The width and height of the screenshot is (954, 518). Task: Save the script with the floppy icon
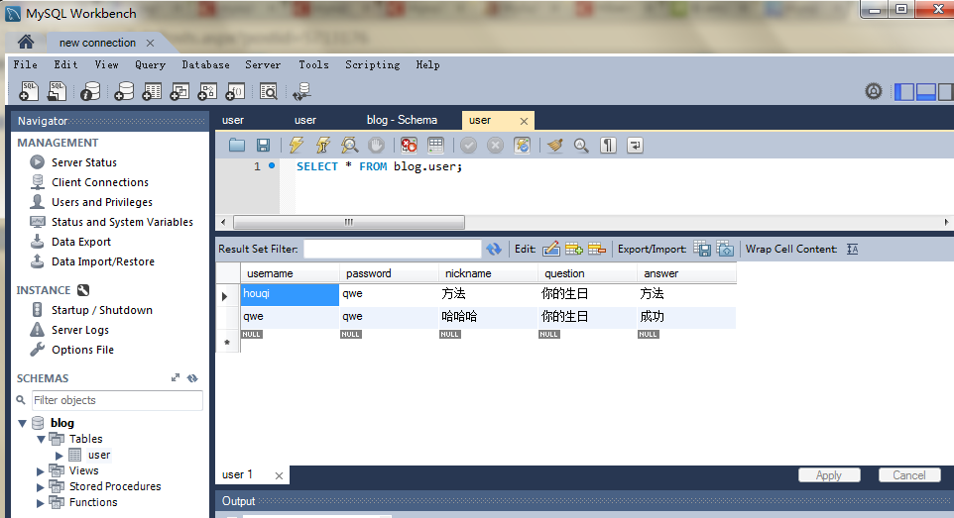coord(263,145)
